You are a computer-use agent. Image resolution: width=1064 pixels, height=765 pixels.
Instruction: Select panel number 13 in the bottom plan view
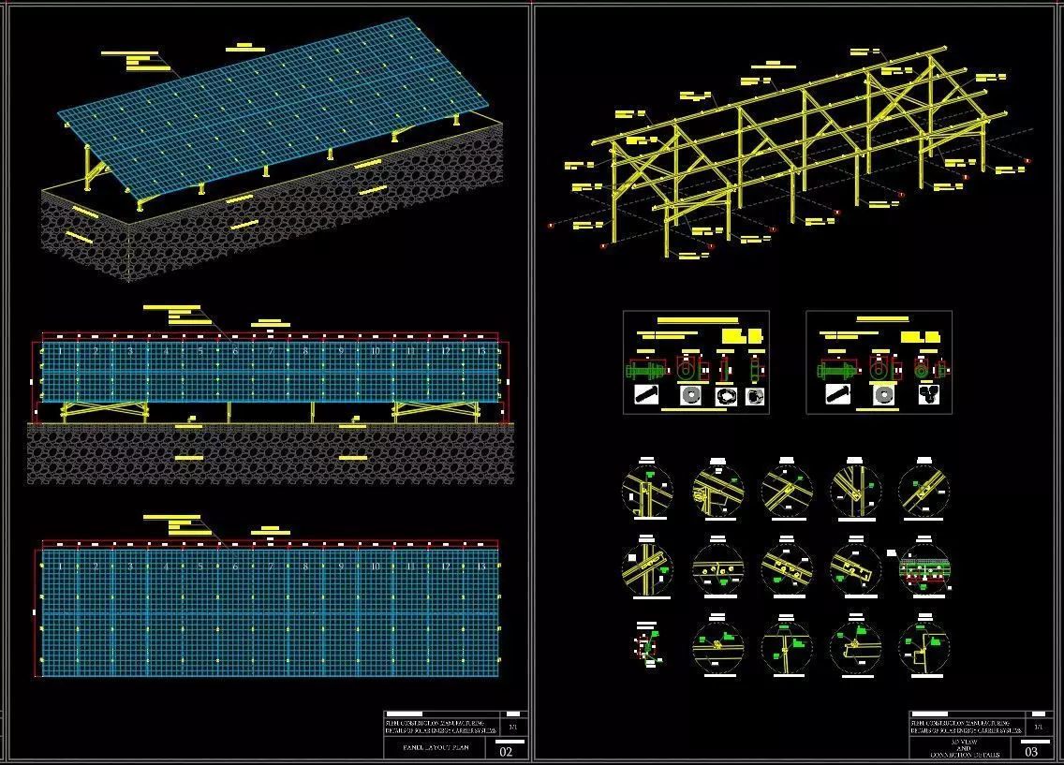click(481, 566)
